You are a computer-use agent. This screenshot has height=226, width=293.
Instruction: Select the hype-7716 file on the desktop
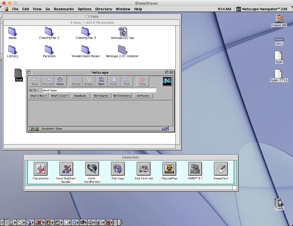coord(278,74)
